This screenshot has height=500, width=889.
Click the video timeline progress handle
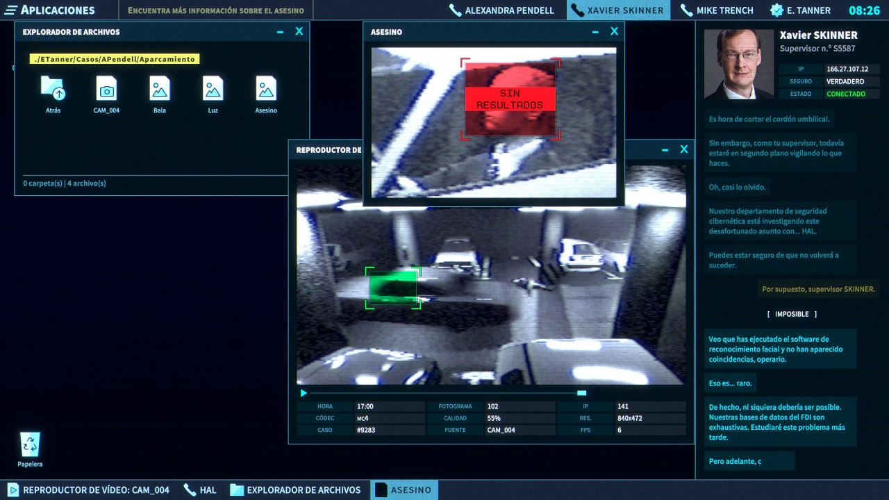point(582,393)
